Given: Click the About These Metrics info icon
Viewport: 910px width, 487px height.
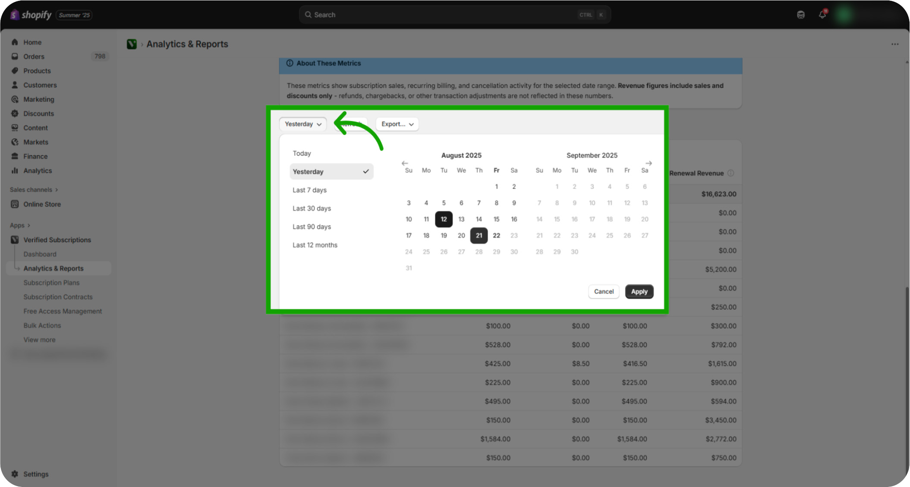Looking at the screenshot, I should [x=290, y=63].
